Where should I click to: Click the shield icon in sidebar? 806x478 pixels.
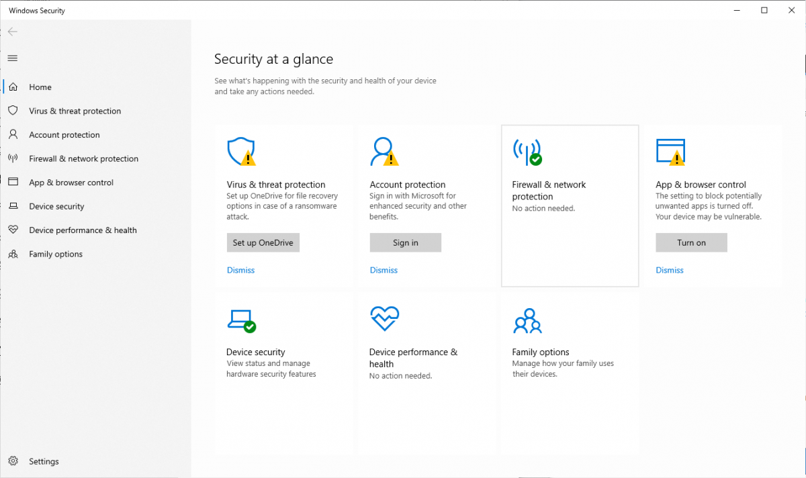(13, 110)
